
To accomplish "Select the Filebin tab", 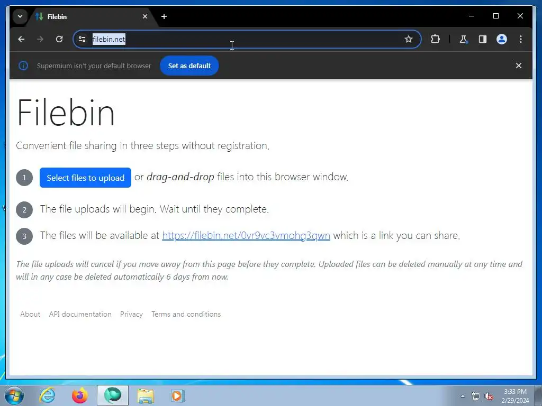I will point(92,16).
